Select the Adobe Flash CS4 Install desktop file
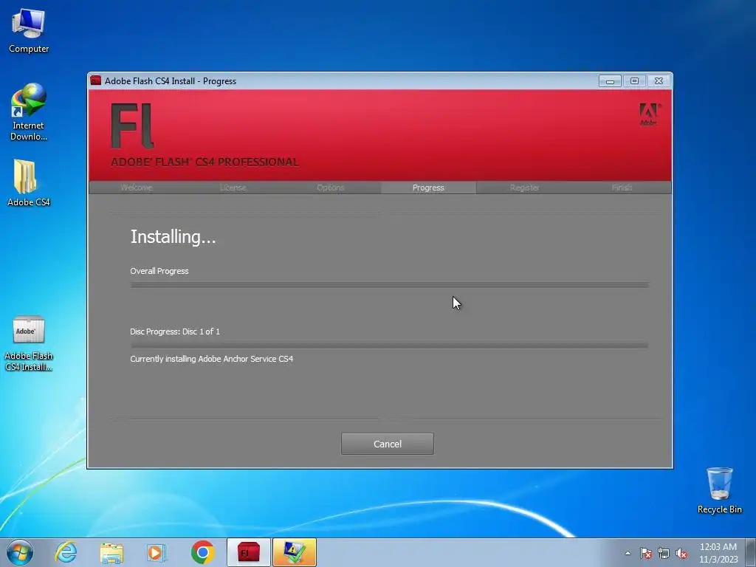Screen dimensions: 756x567 [29, 343]
